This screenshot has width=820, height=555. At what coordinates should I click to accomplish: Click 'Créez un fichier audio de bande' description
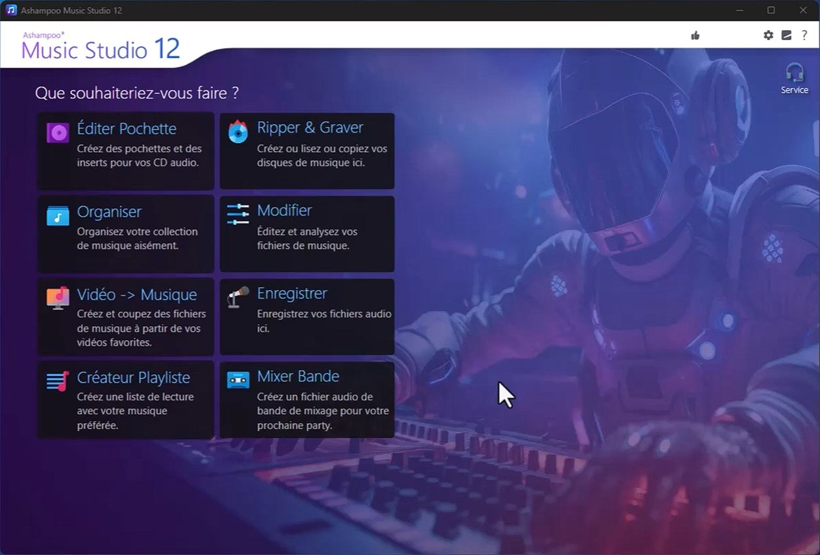click(x=323, y=411)
